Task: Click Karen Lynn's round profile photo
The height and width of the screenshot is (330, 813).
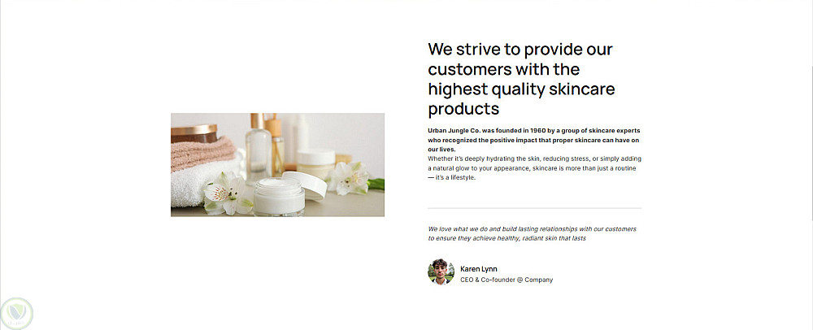Action: [x=441, y=272]
